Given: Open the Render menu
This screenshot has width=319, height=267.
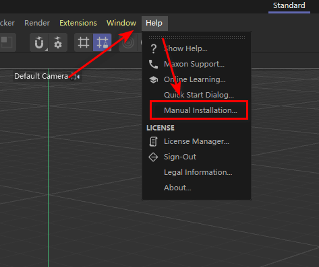Looking at the screenshot, I should click(37, 23).
